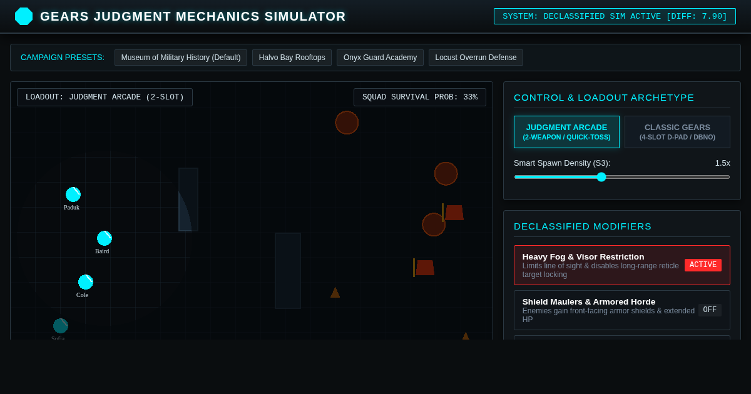The image size is (751, 394).
Task: Click the Gears Judgment Mechanics Simulator title
Action: coord(193,16)
